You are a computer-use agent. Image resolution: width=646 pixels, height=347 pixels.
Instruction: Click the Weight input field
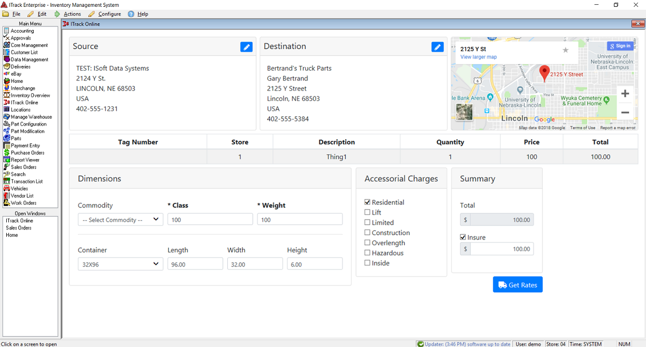pos(300,220)
